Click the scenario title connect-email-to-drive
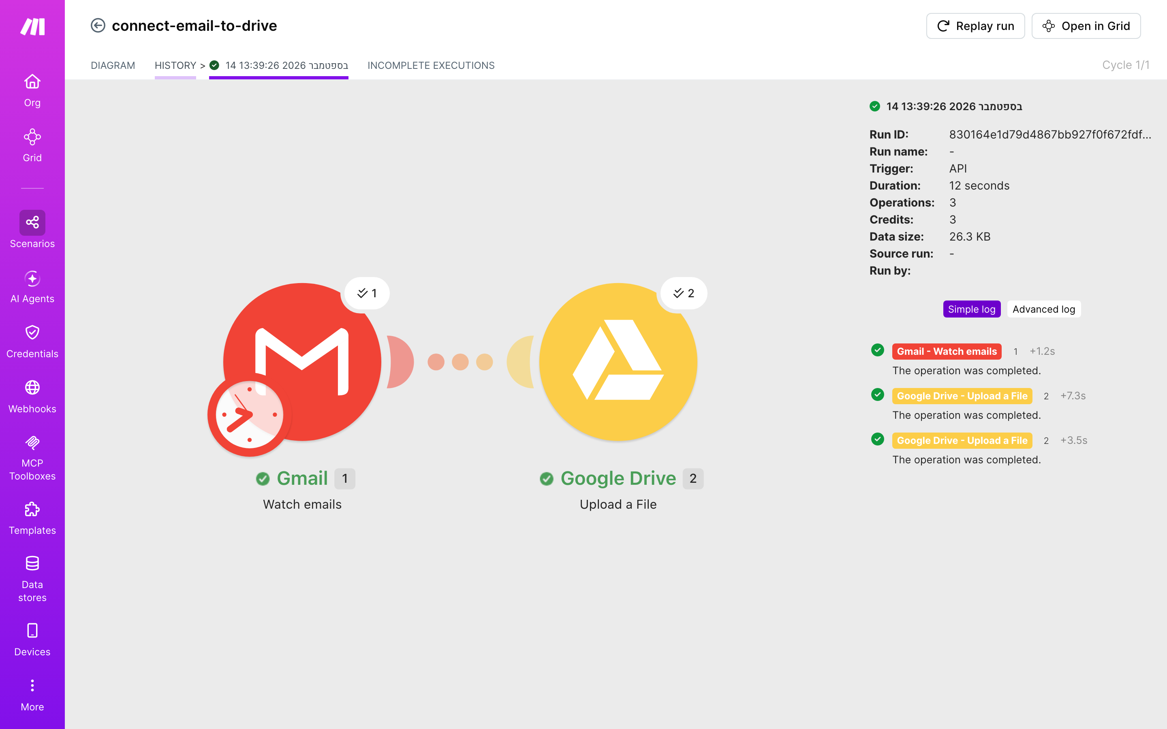1167x729 pixels. point(194,26)
